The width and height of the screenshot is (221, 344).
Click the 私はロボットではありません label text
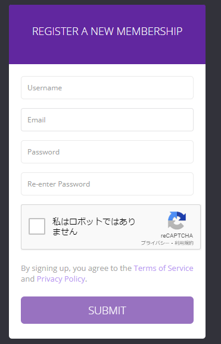[94, 226]
